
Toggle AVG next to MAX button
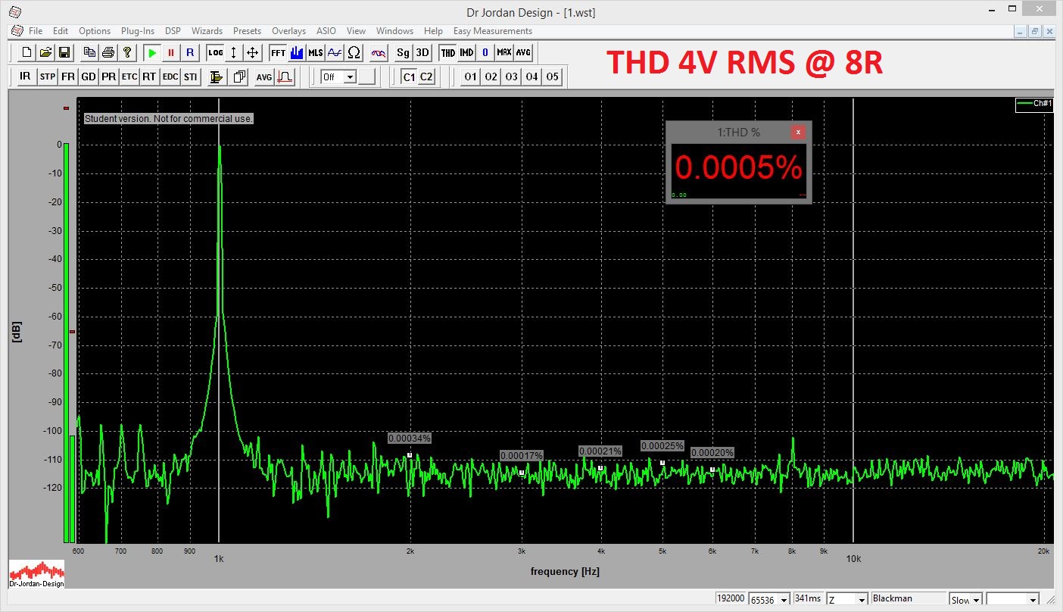tap(523, 52)
